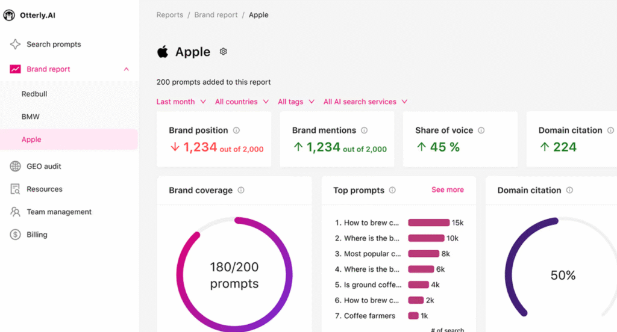Click the GEO audit globe icon
Screen dimensions: 617x332
click(16, 167)
